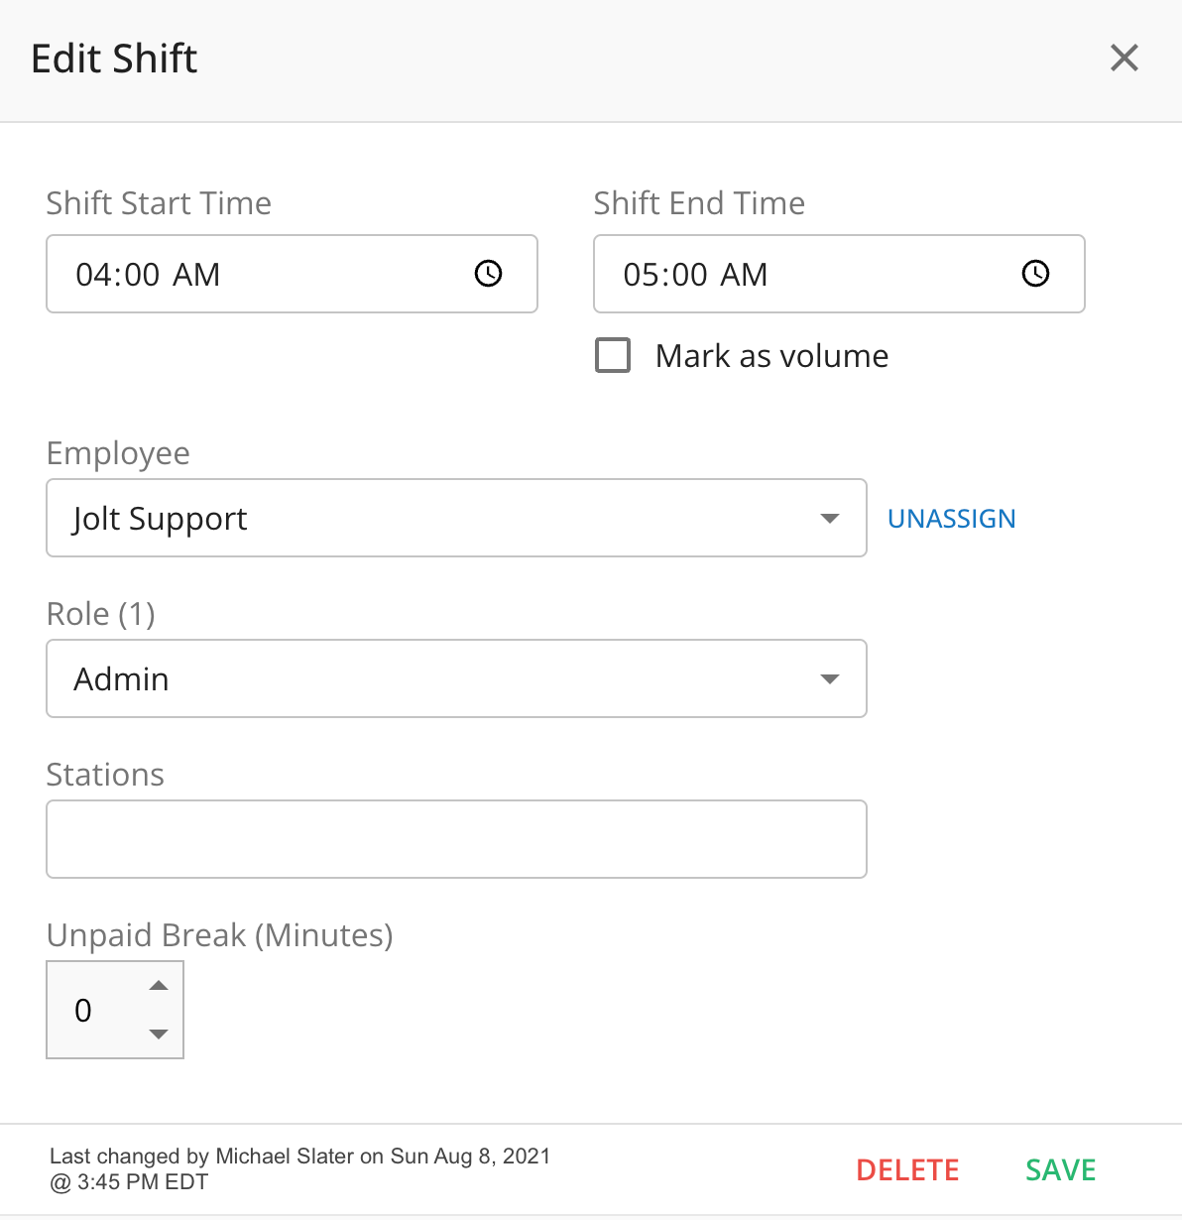The height and width of the screenshot is (1220, 1182).
Task: Select the hour in Shift End Time
Action: pyautogui.click(x=641, y=275)
